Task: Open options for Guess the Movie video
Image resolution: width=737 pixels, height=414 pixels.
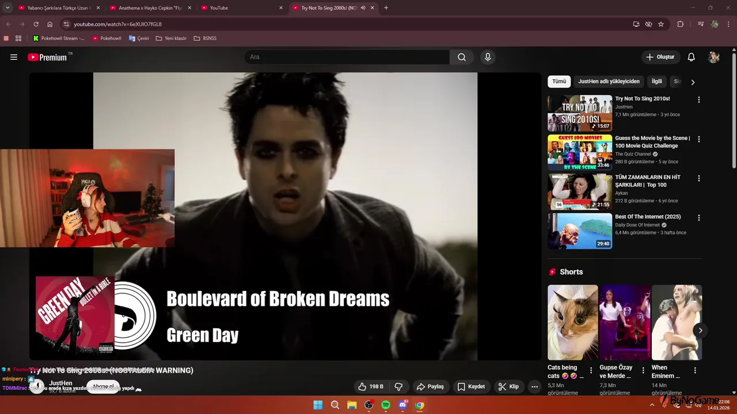Action: (699, 139)
